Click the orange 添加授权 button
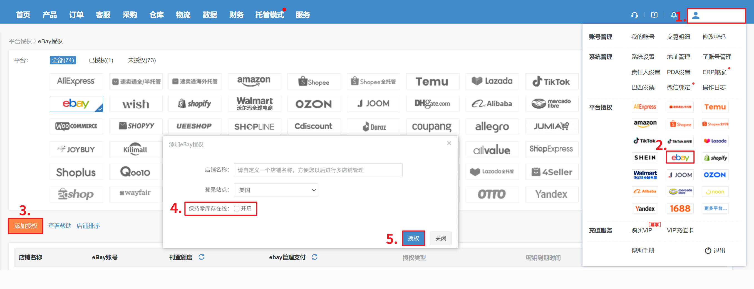This screenshot has width=754, height=289. pyautogui.click(x=26, y=226)
